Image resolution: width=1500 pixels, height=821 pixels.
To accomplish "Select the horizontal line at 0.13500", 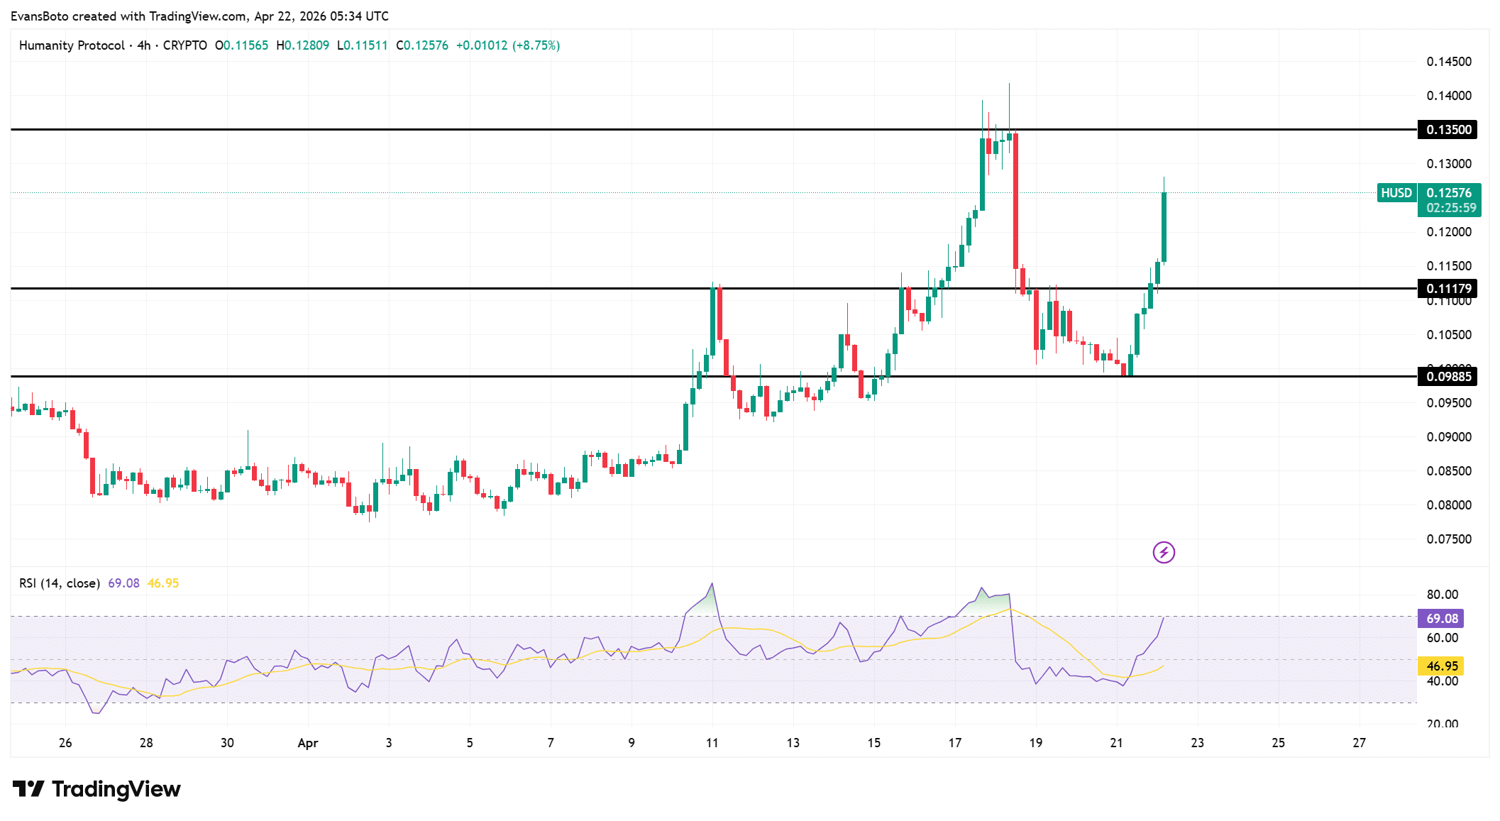I will coord(497,129).
